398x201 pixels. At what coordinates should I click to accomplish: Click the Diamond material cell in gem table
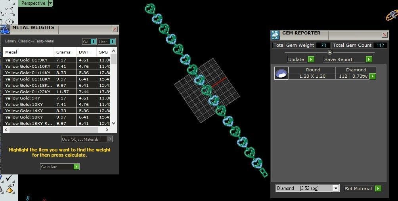(356, 70)
